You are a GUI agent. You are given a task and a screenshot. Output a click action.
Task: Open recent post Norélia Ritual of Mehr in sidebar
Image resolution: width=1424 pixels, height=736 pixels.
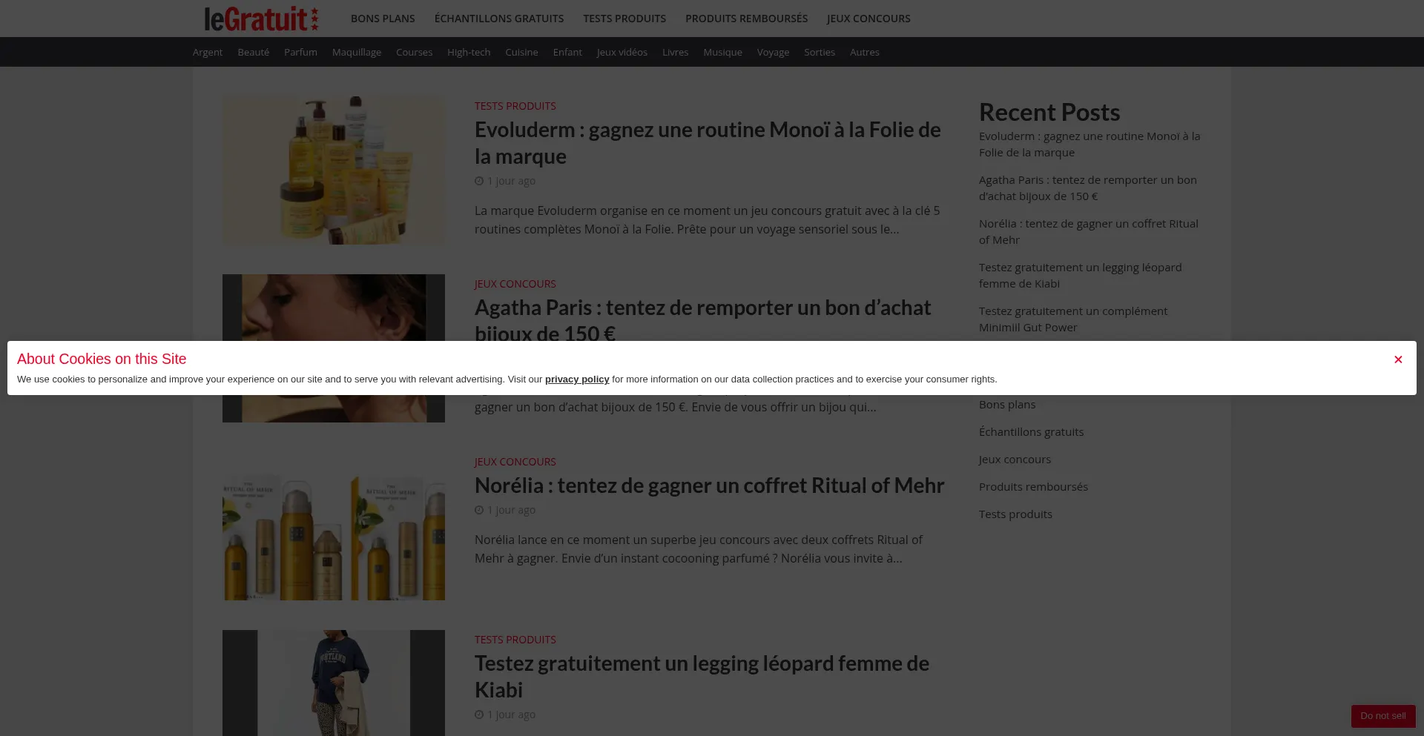tap(1089, 232)
